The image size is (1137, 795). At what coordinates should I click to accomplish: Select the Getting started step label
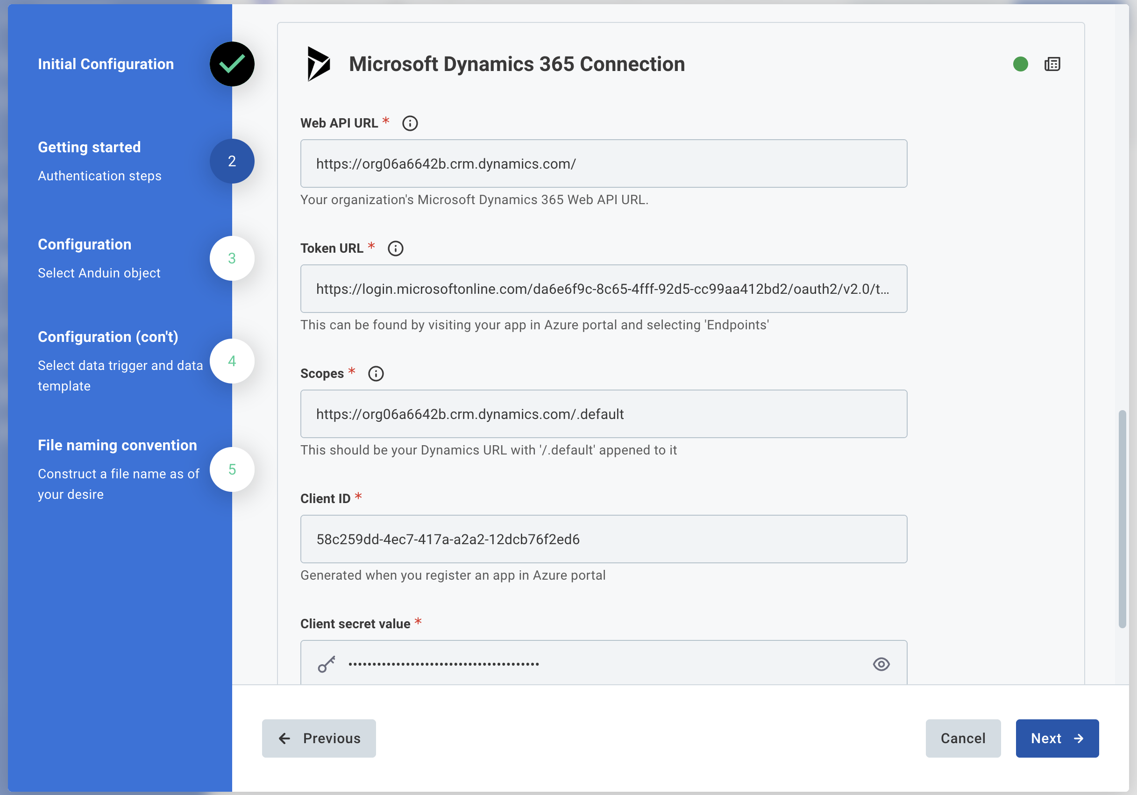point(89,148)
